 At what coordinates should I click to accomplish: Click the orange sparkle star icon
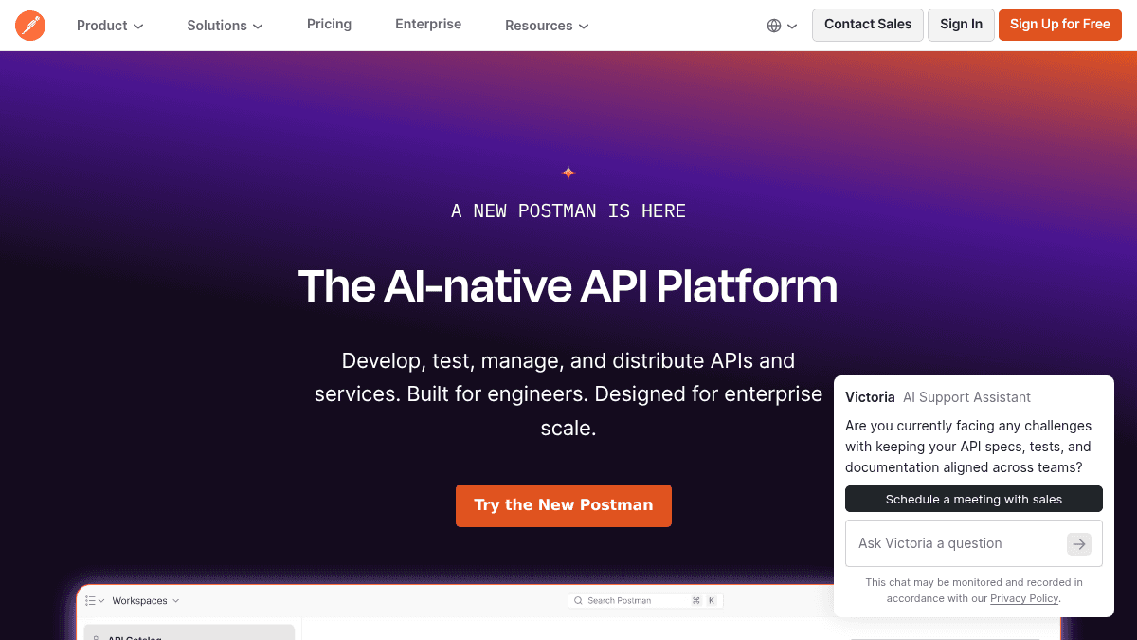click(568, 173)
